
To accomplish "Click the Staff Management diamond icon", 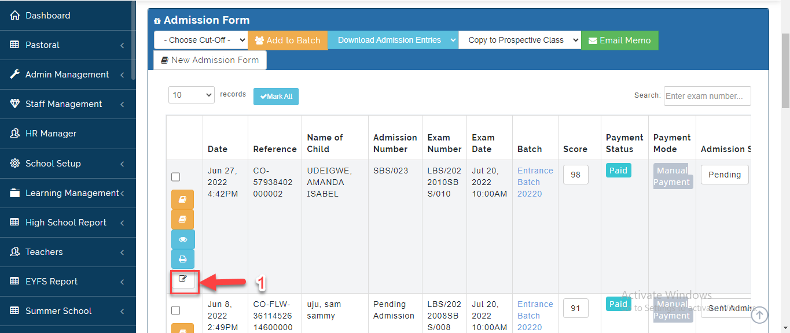I will (15, 104).
